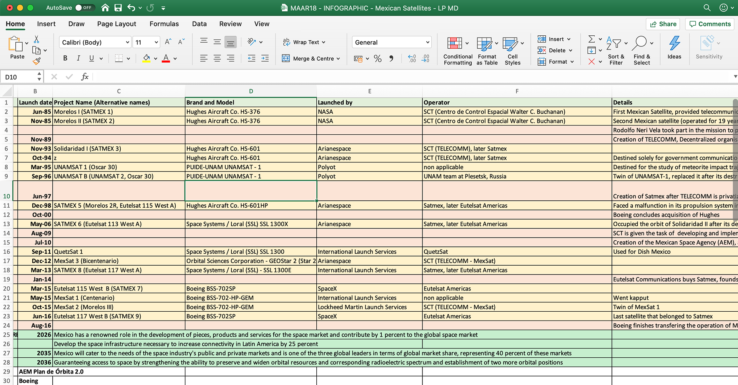The width and height of the screenshot is (738, 385).
Task: Click the Delete cells button
Action: tap(555, 50)
